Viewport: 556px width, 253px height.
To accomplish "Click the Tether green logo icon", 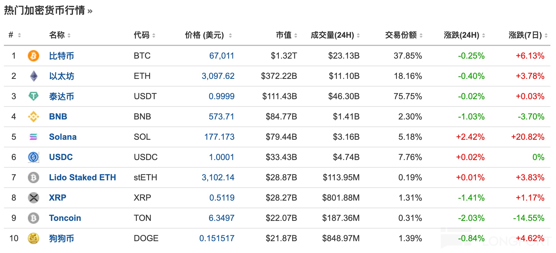I will point(34,96).
